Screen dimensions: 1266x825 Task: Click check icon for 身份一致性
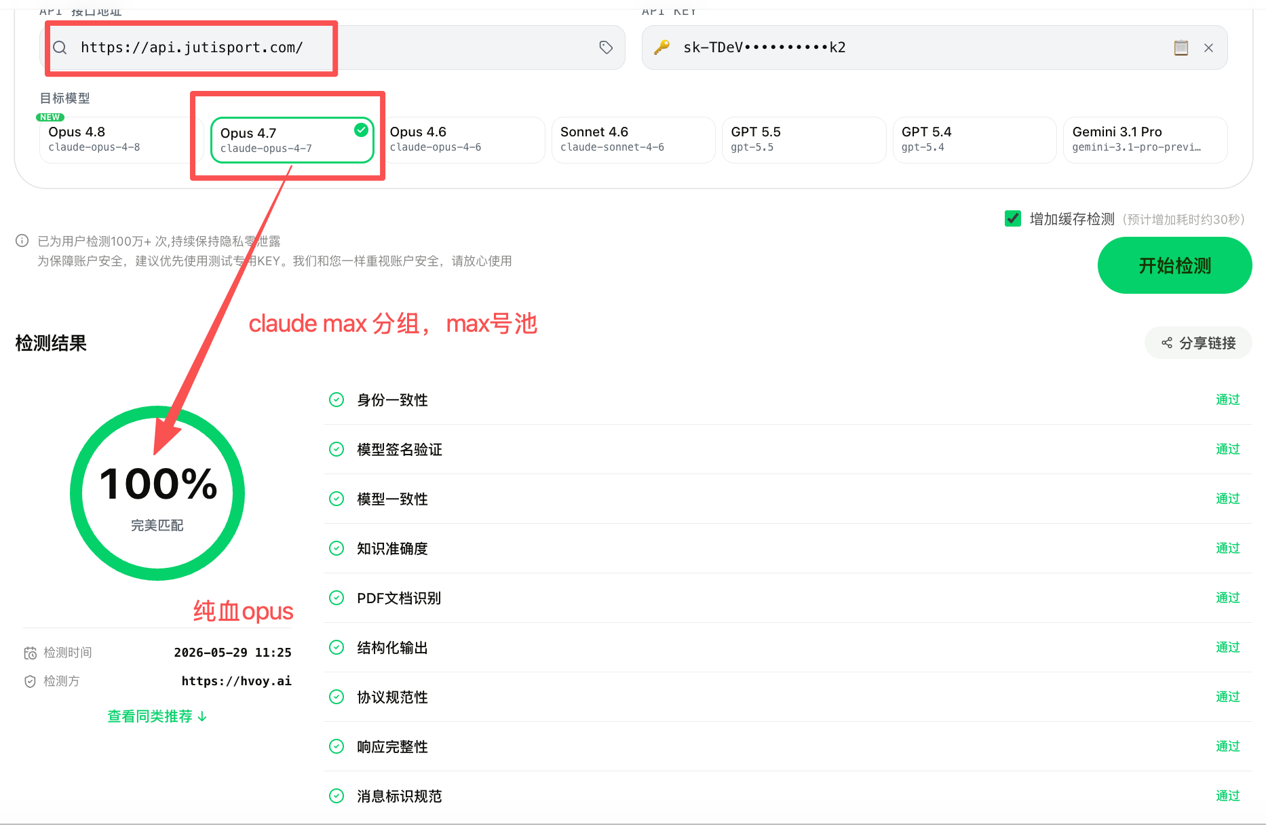click(337, 400)
